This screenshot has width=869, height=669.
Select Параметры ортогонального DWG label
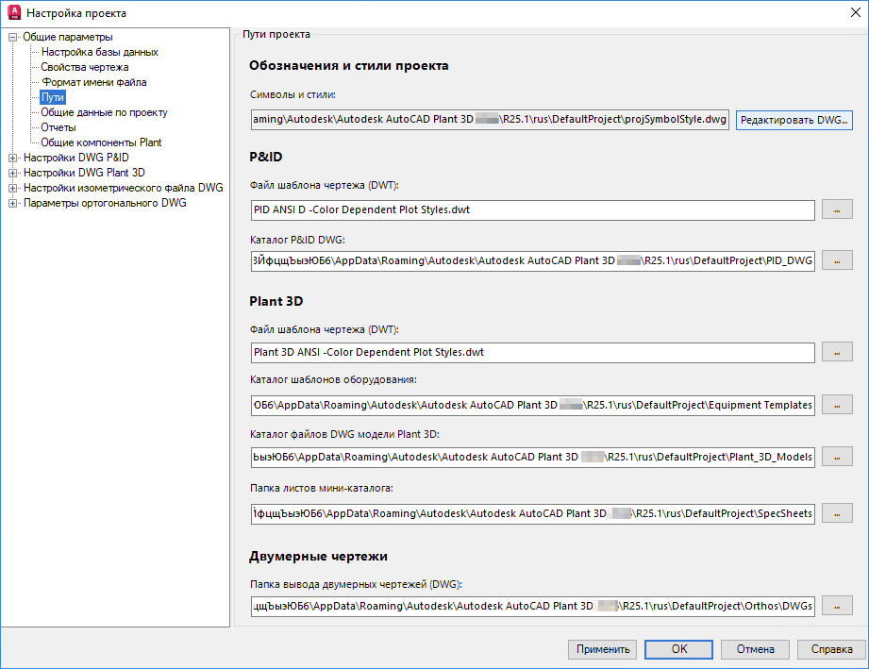point(105,203)
